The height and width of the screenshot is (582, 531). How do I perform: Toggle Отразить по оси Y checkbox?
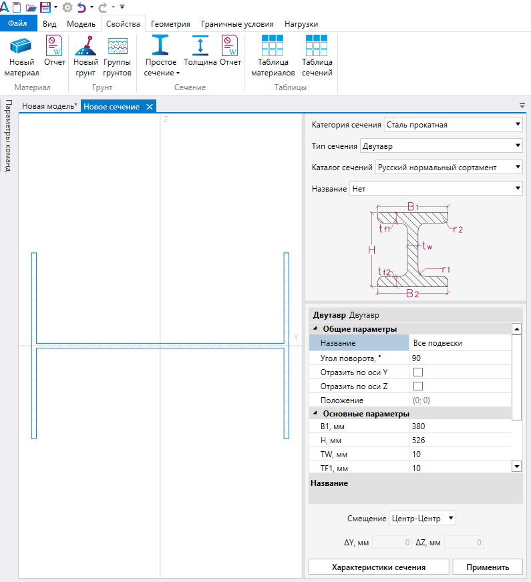418,372
